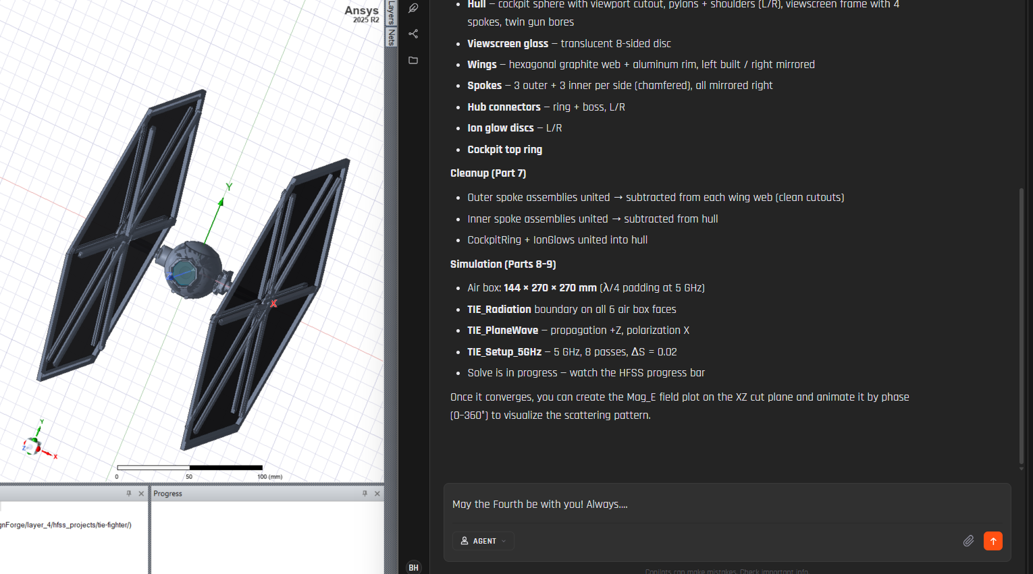The height and width of the screenshot is (574, 1033).
Task: Click the 'Cleanup (Part 7)' heading
Action: click(x=488, y=173)
